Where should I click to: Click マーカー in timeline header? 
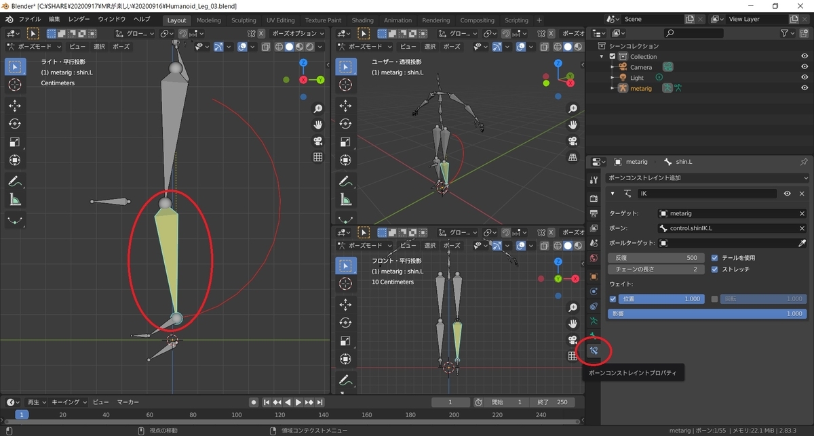pyautogui.click(x=128, y=401)
